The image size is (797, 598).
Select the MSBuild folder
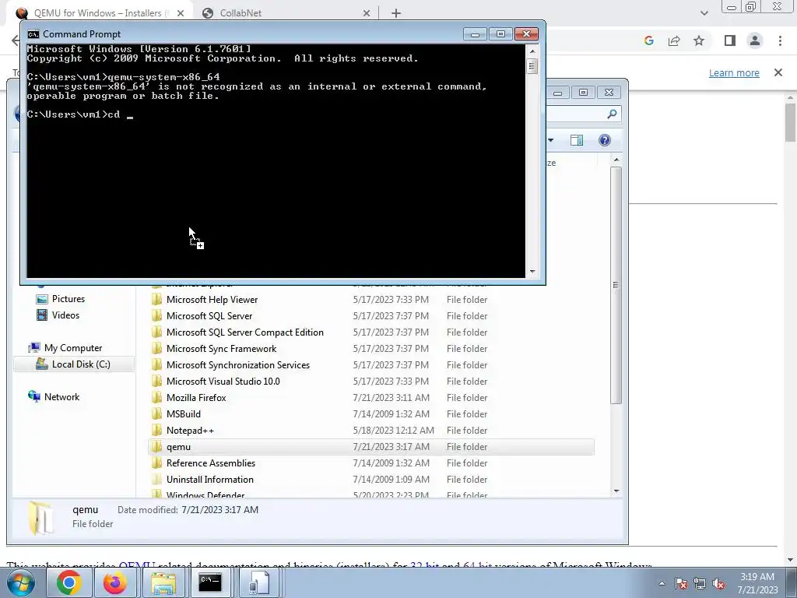(184, 414)
